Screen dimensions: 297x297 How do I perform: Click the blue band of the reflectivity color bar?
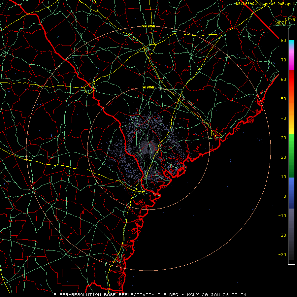pos(291,193)
